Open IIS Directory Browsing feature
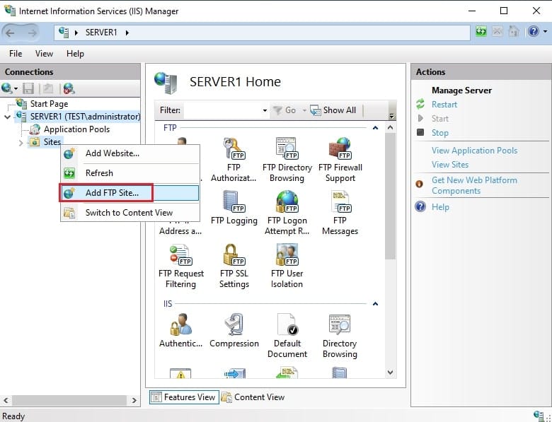The image size is (552, 422). [340, 336]
